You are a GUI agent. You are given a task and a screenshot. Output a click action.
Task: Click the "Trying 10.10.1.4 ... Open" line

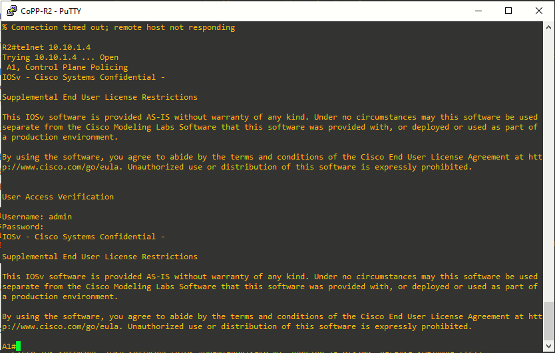[60, 57]
